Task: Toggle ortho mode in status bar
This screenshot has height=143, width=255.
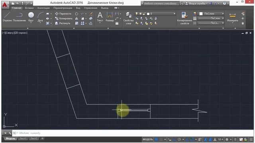Action: coord(175,139)
